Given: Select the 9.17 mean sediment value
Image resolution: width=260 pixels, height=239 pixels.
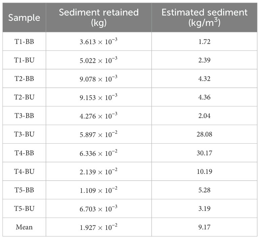Looking at the screenshot, I should 204,227.
